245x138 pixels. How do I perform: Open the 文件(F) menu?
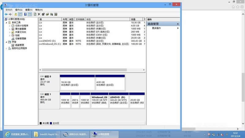[x=9, y=10]
